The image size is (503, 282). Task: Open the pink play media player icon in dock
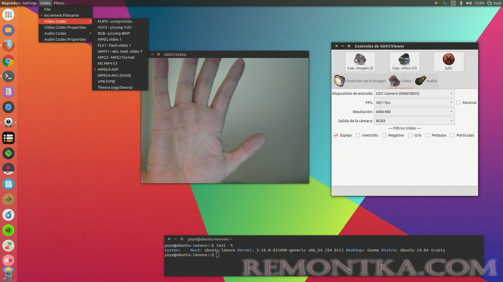8,169
